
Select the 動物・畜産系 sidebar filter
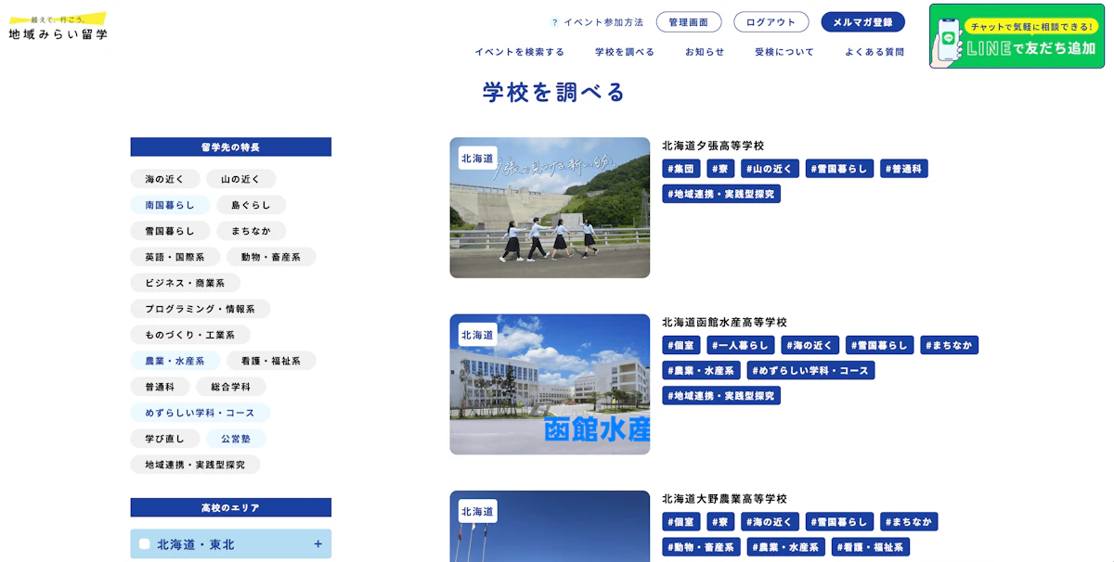coord(271,257)
